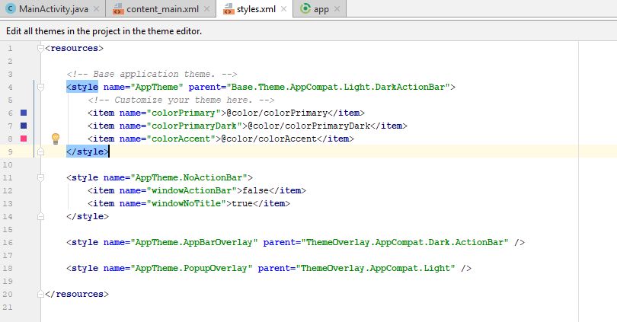
Task: Click the "AppTheme" name value
Action: click(x=157, y=87)
